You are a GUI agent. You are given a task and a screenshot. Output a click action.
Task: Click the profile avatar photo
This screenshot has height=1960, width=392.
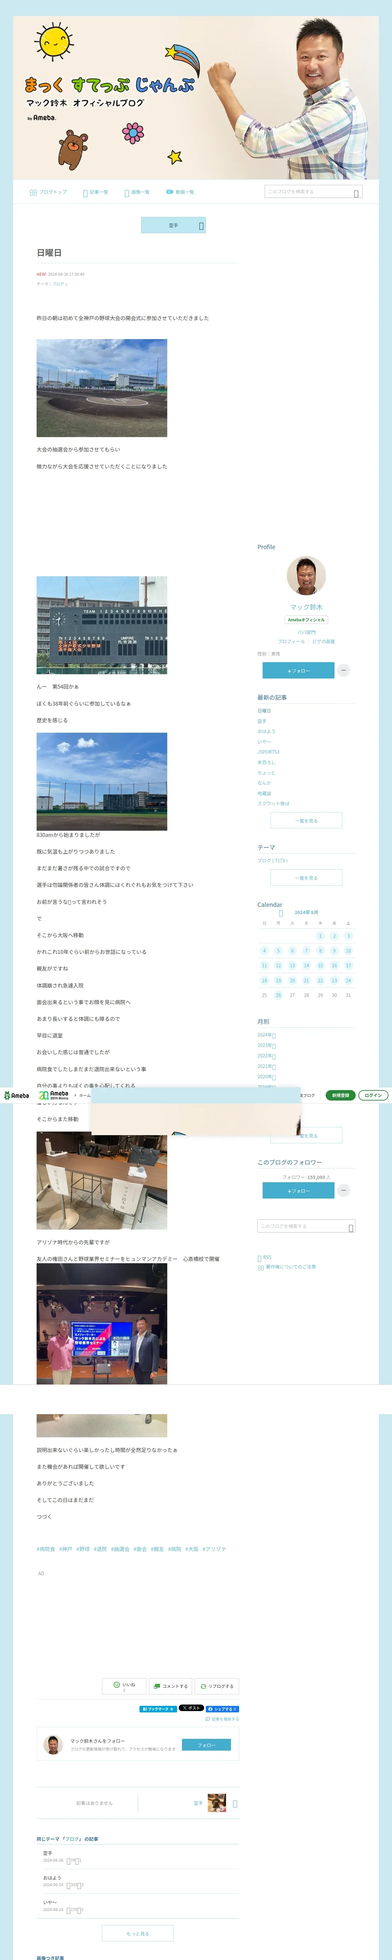(x=306, y=576)
